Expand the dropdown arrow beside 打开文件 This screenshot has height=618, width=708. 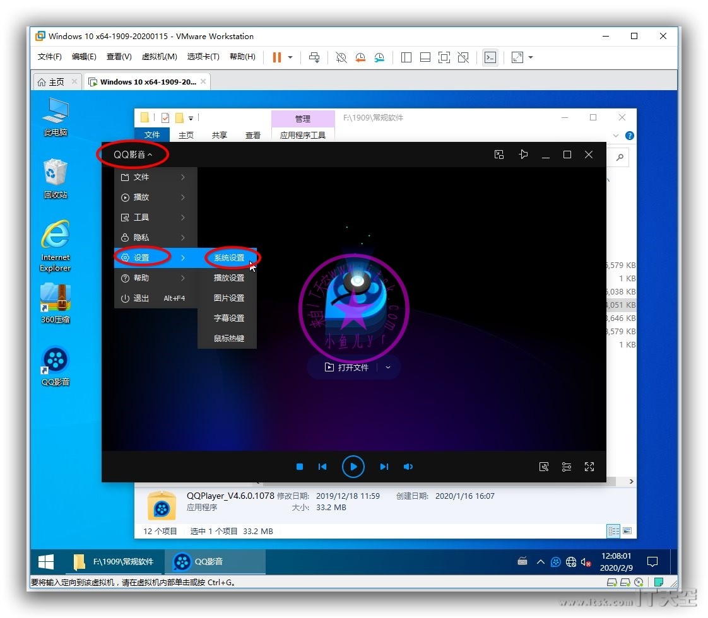[388, 367]
